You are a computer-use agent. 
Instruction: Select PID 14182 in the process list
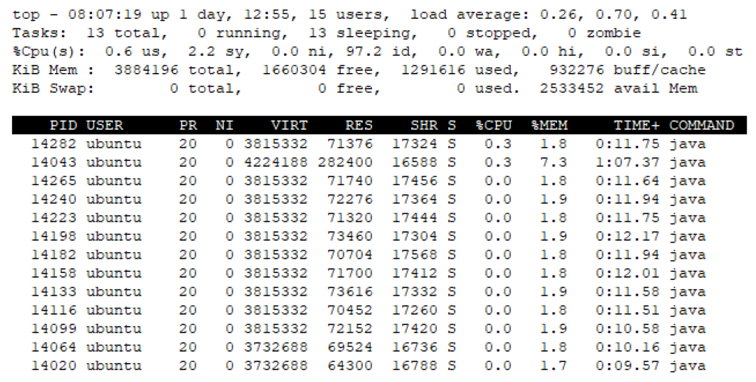click(x=53, y=255)
